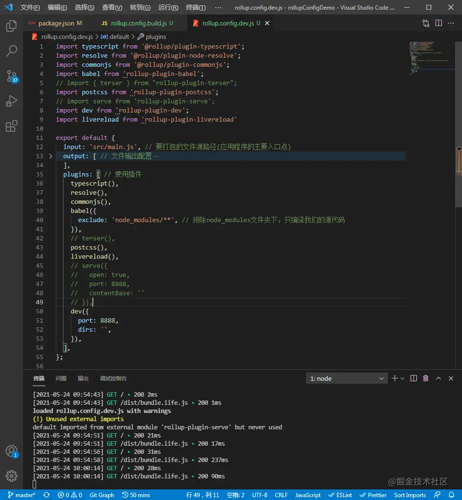
Task: Split the editor to the right
Action: coord(439,23)
